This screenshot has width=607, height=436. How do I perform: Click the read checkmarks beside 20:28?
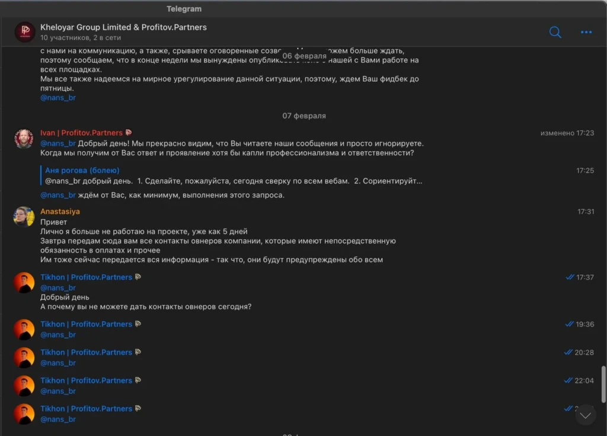568,352
